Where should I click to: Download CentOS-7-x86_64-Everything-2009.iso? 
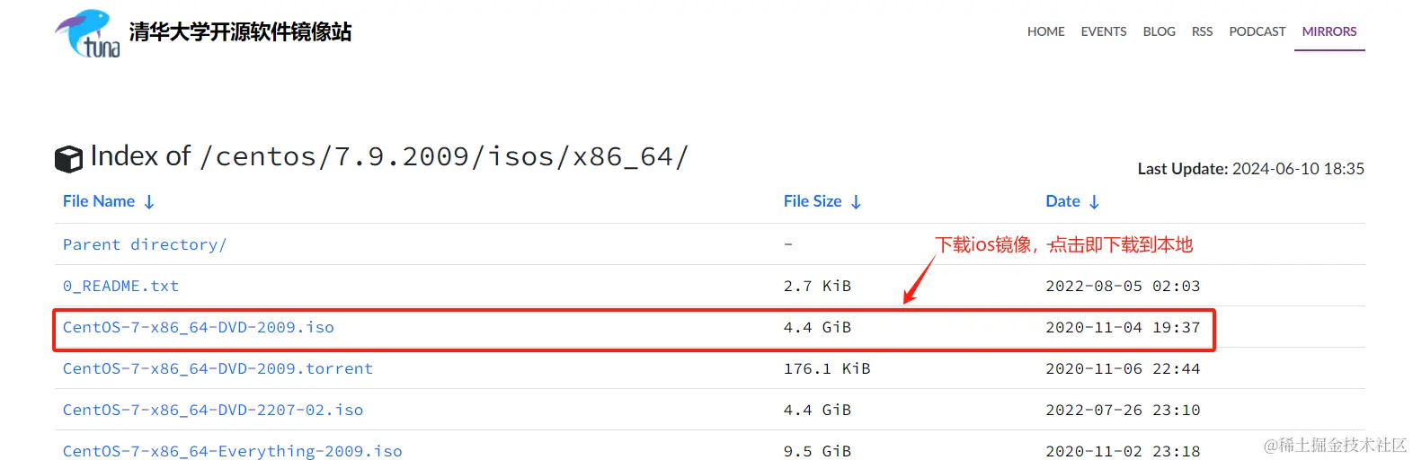(232, 451)
